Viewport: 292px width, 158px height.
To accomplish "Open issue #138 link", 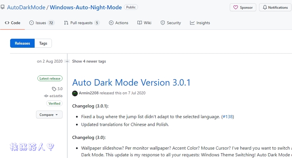I will pos(227,117).
